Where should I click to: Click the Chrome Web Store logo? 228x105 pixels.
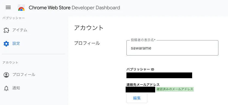coord(21,8)
